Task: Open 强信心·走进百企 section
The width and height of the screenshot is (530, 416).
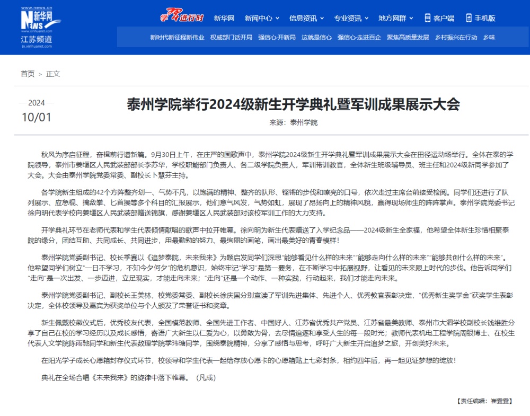Action: click(359, 38)
